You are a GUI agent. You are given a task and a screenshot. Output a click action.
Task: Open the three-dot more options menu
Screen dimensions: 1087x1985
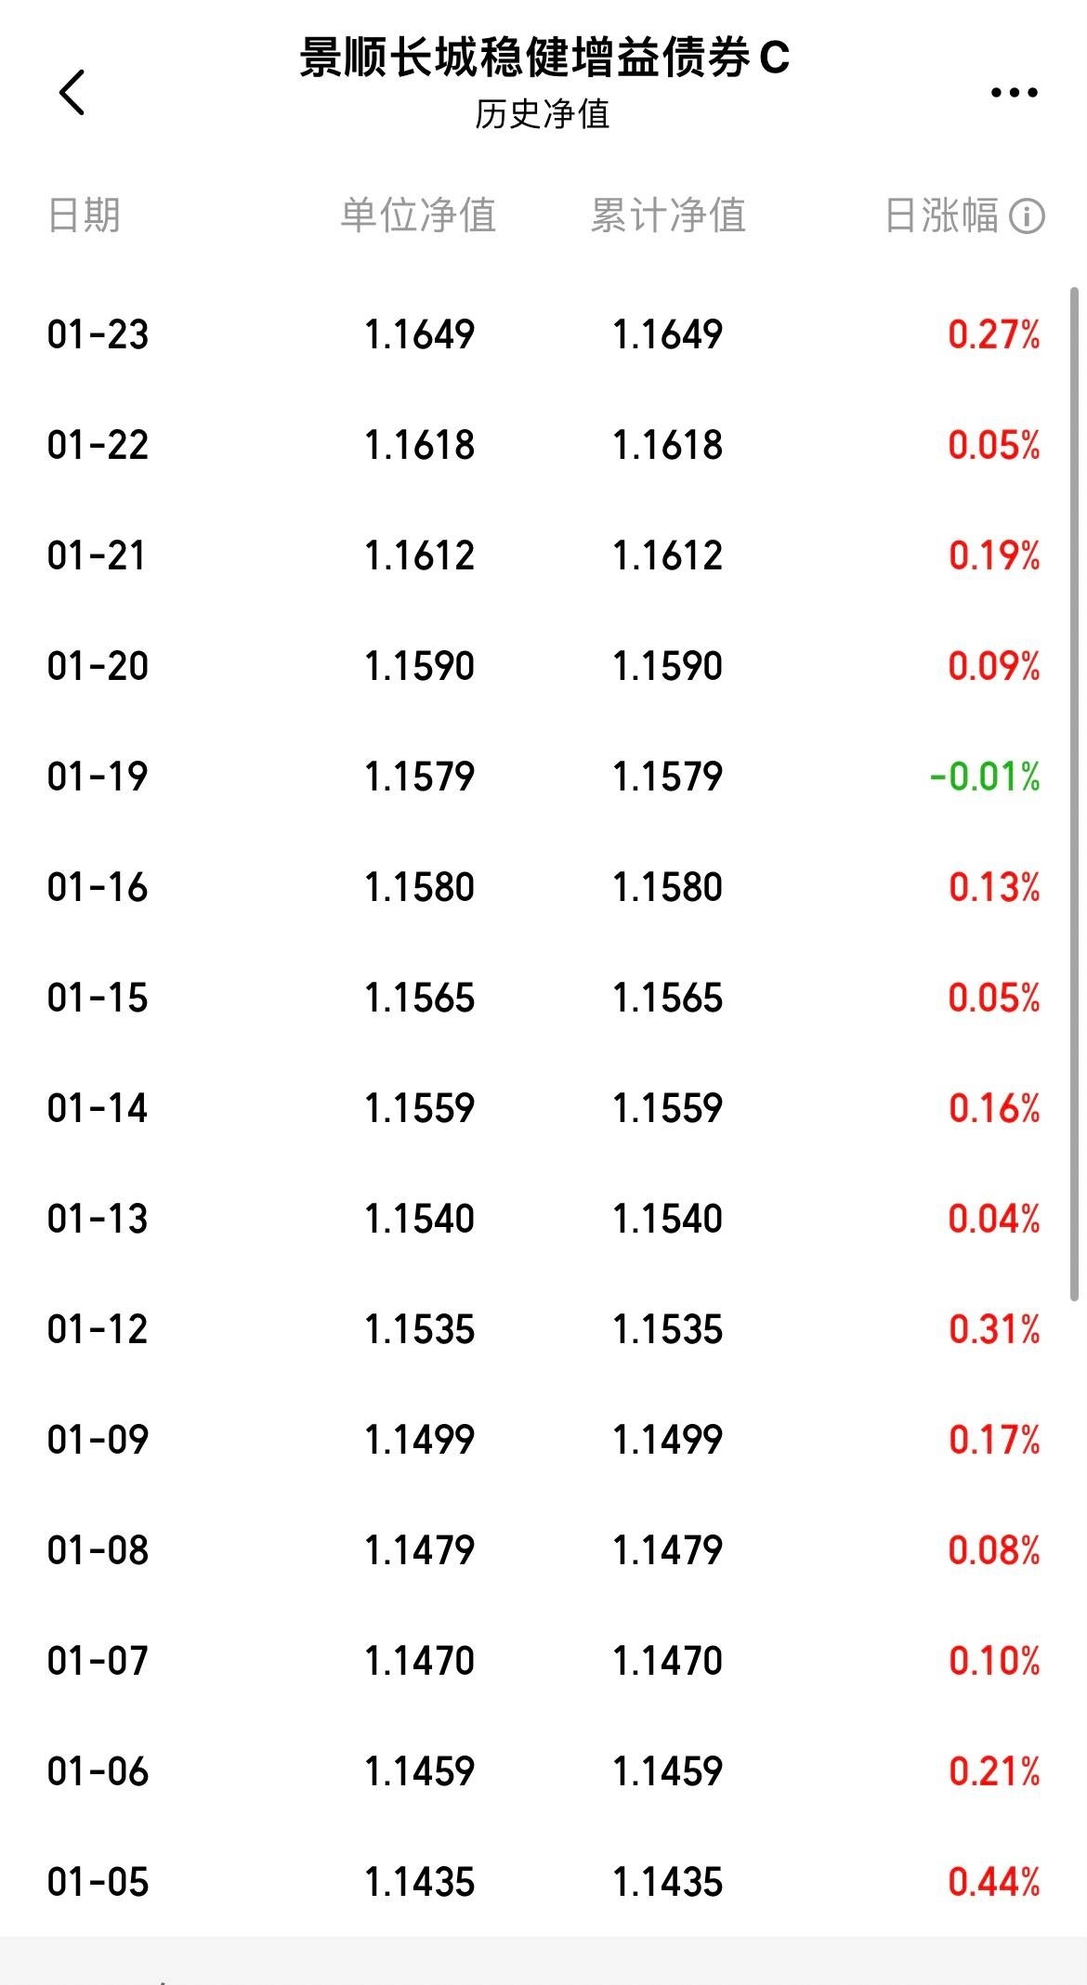coord(1014,92)
